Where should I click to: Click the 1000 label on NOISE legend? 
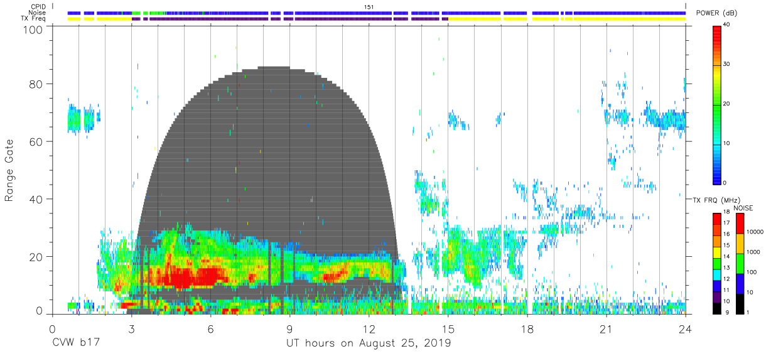click(753, 252)
